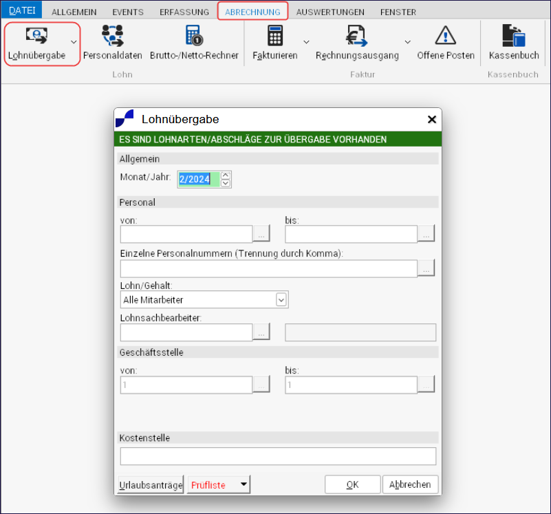Open Rechnungsausgang in the ribbon

pos(357,36)
